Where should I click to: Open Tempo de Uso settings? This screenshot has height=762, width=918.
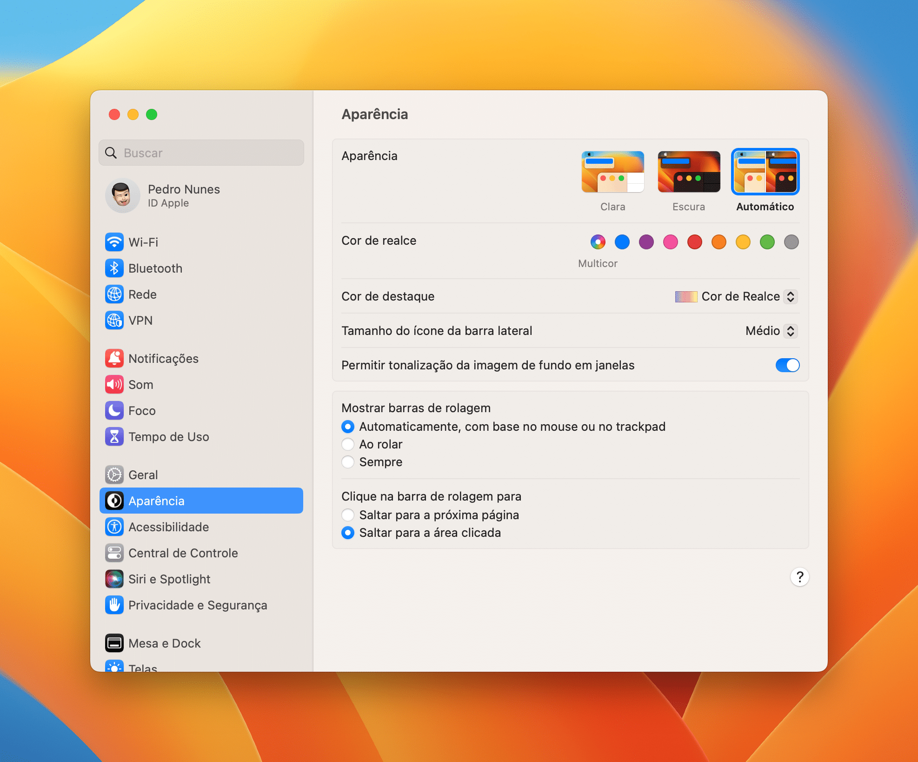coord(201,436)
